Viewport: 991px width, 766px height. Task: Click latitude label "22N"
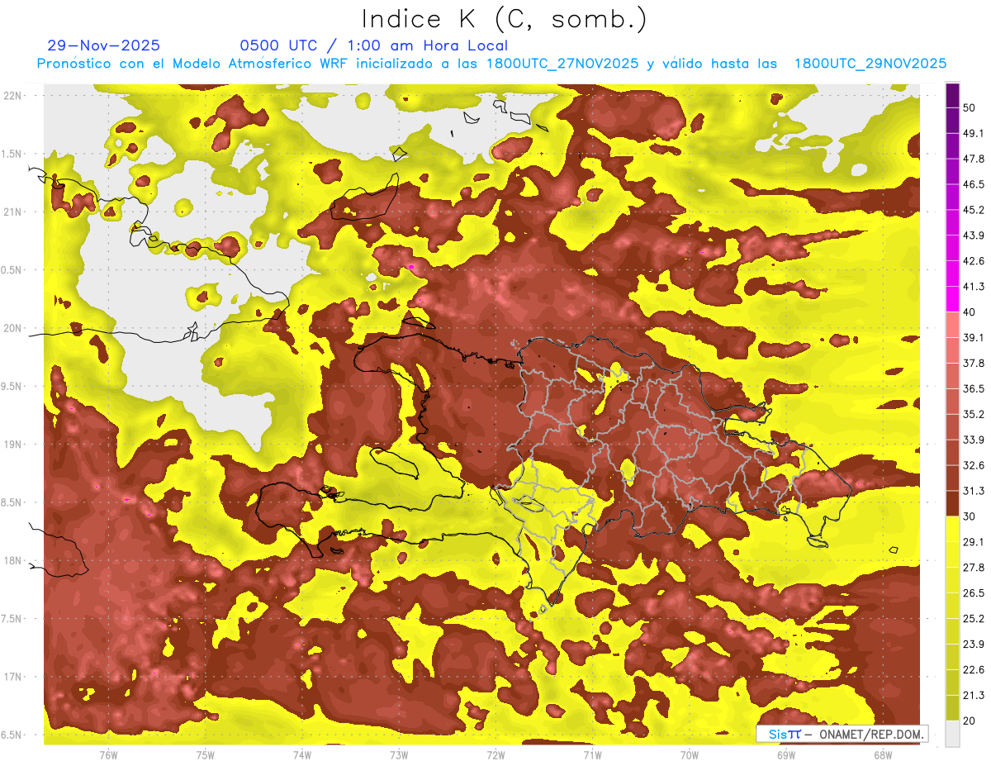(x=12, y=96)
